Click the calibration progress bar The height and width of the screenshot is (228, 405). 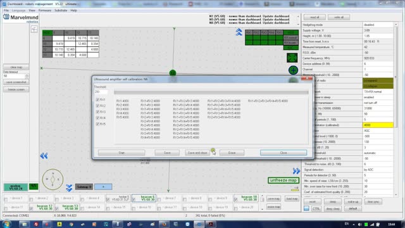pyautogui.click(x=211, y=92)
